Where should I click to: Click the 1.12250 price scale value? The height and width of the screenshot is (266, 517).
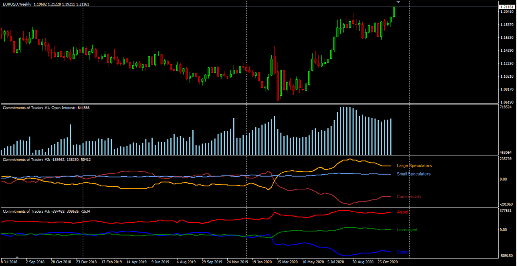tap(507, 64)
